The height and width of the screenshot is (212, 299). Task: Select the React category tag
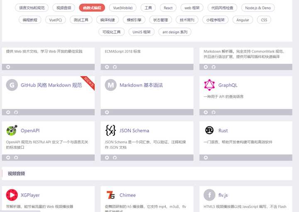(x=168, y=8)
